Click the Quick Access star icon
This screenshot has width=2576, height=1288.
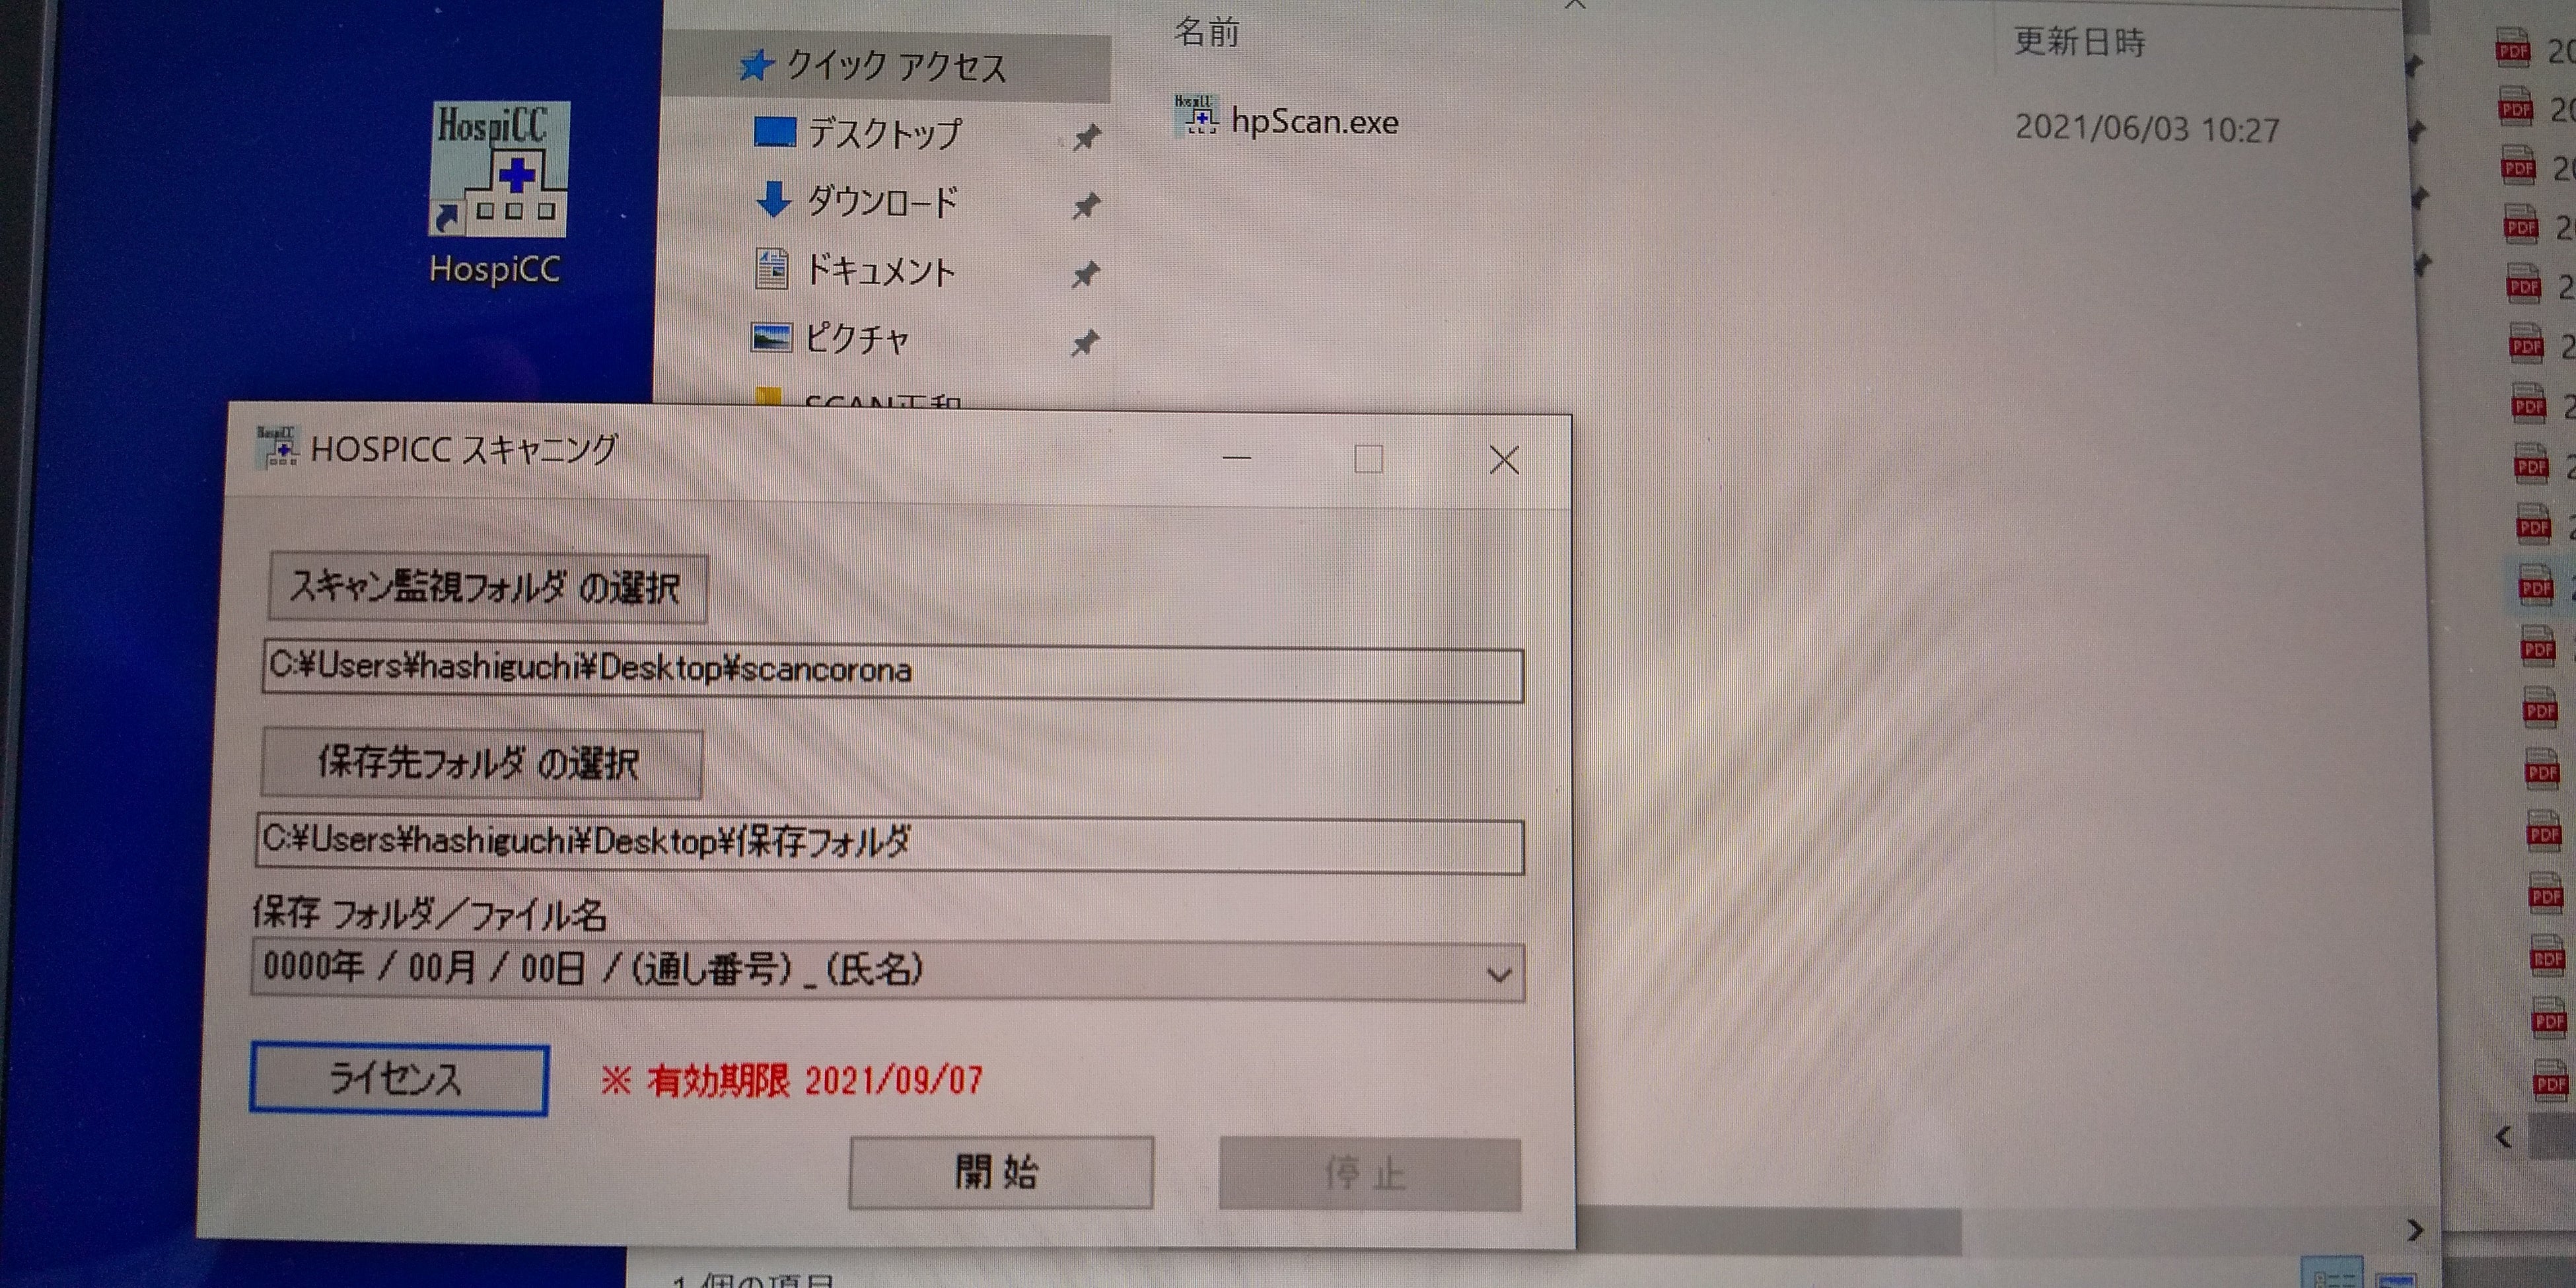click(756, 66)
